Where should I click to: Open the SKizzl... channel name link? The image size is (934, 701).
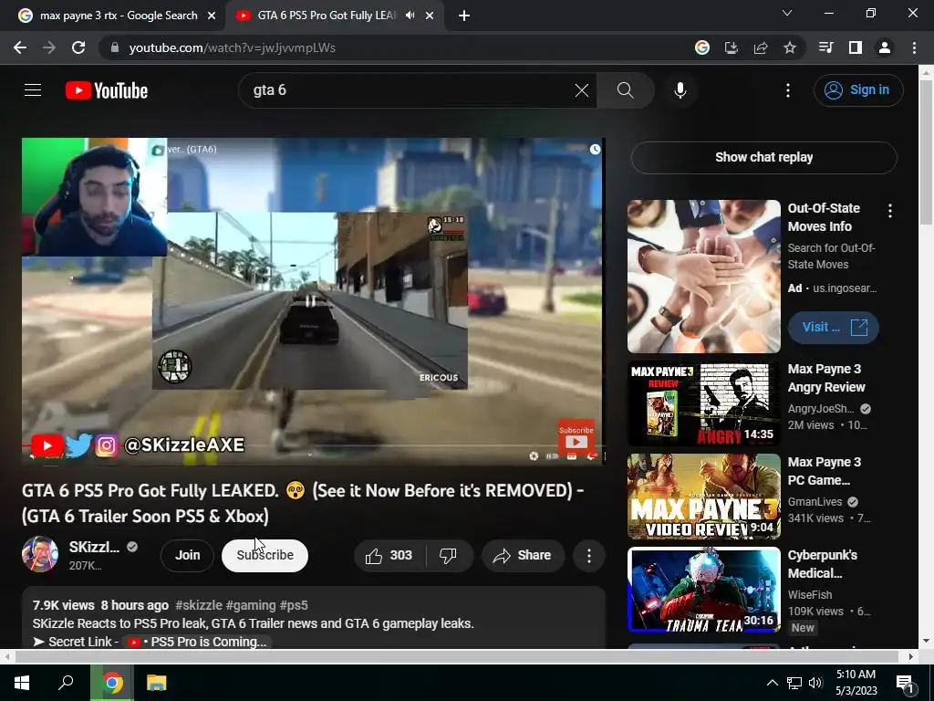pos(94,547)
